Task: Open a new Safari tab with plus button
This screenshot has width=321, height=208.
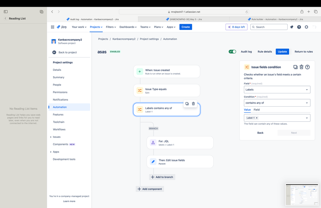Action: 308,12
